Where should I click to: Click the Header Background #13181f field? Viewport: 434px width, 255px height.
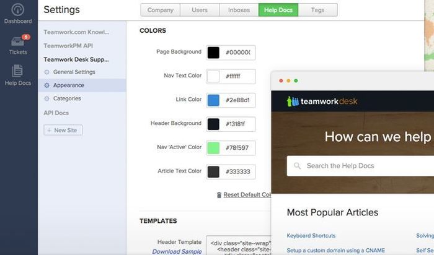click(238, 124)
